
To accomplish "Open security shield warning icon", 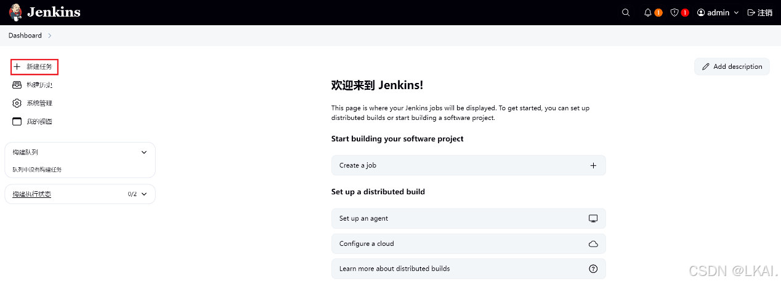I will pos(674,12).
